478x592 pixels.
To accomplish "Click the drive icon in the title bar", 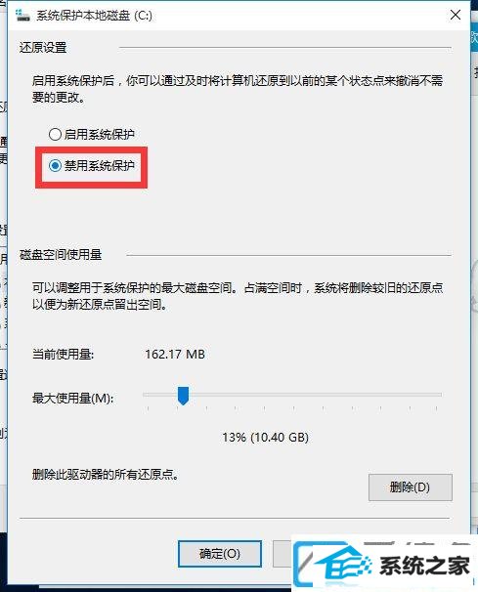I will (x=22, y=15).
